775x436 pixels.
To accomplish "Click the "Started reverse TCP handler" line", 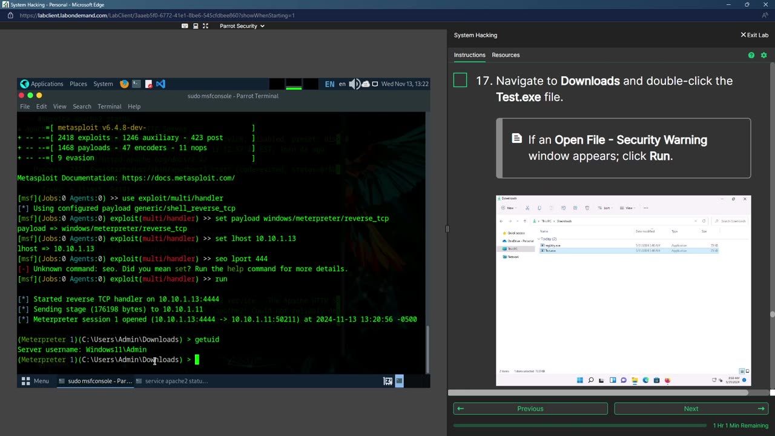I will [118, 299].
